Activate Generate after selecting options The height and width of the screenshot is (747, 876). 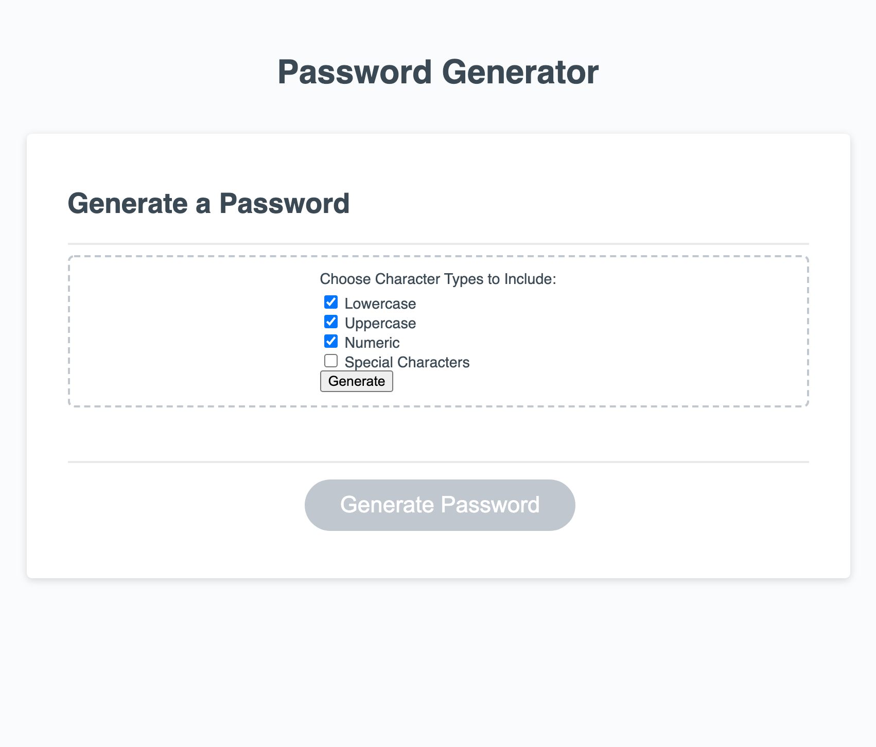point(357,381)
